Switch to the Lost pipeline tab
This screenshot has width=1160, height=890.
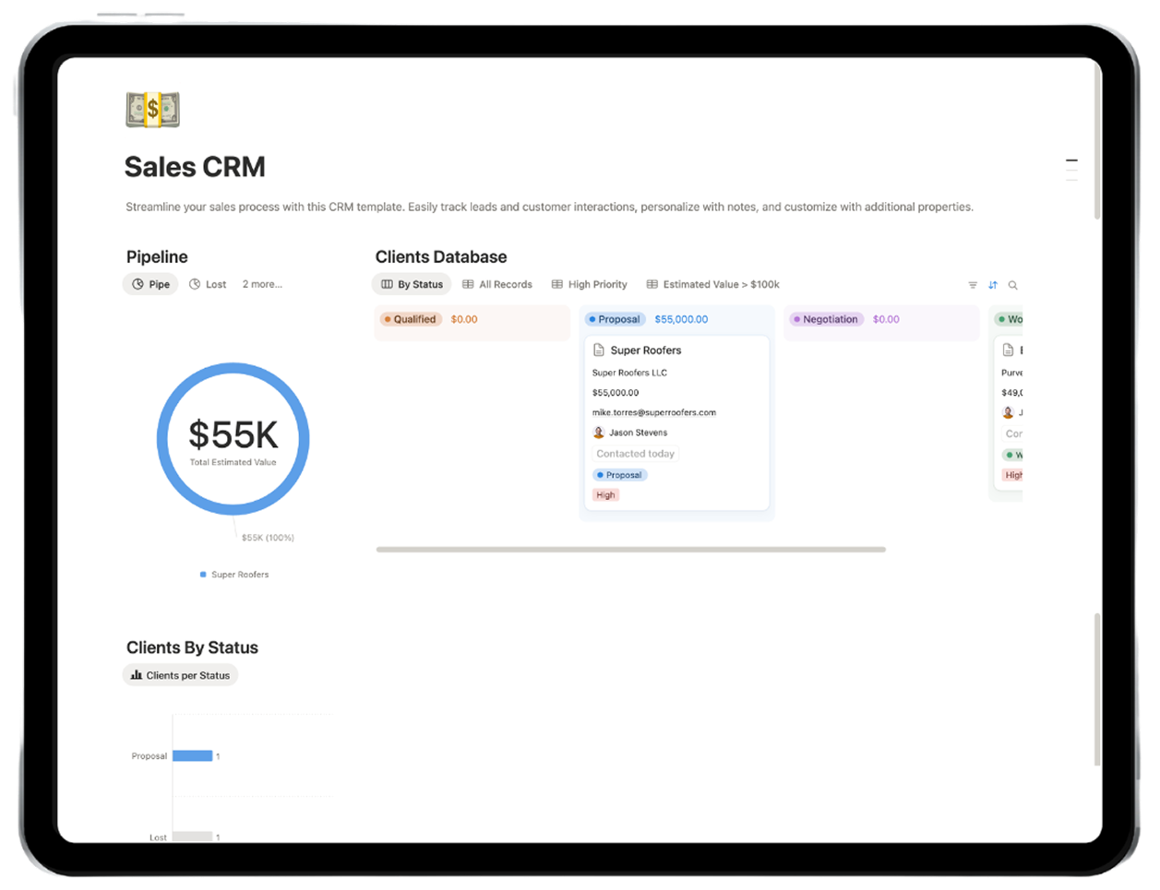208,284
